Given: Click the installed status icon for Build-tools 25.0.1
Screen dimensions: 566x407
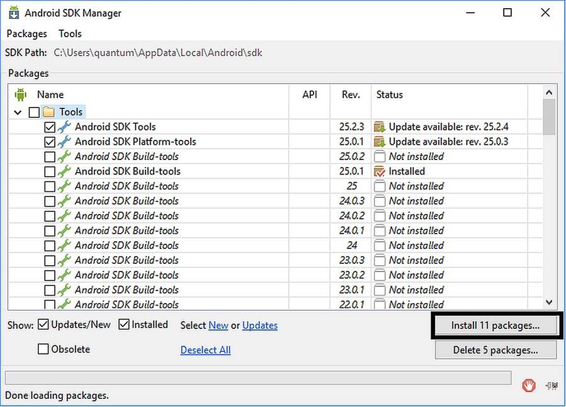Looking at the screenshot, I should [x=380, y=171].
